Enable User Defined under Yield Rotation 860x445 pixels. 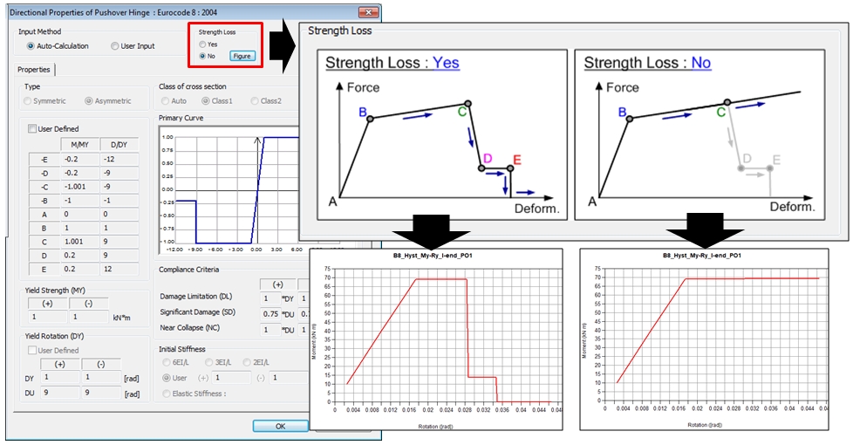click(x=32, y=350)
